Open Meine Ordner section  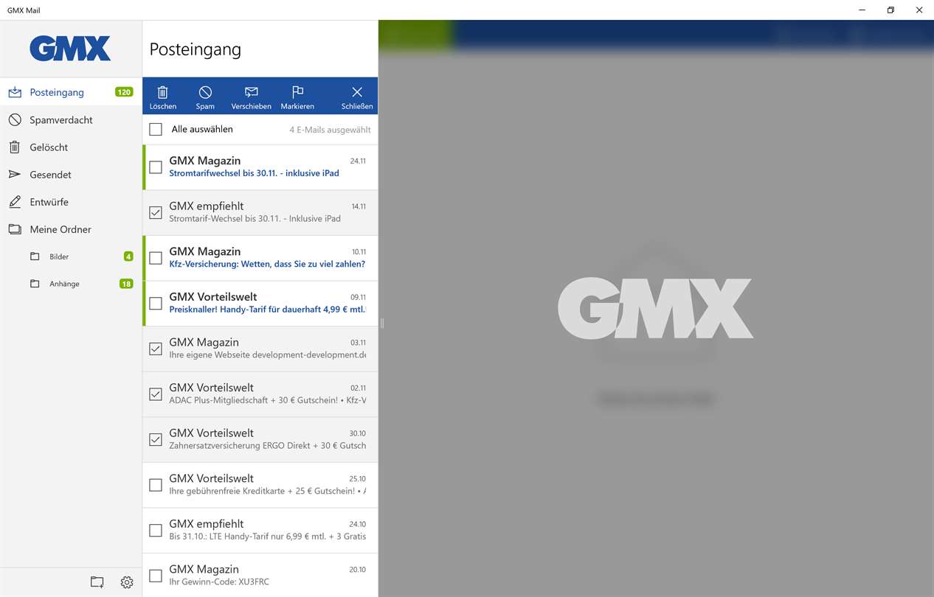click(x=71, y=229)
